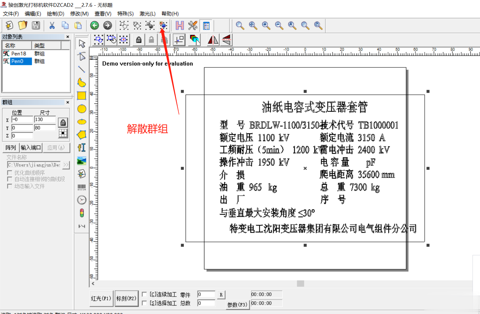Open the 文件(F) menu
480x314 pixels.
(x=11, y=14)
